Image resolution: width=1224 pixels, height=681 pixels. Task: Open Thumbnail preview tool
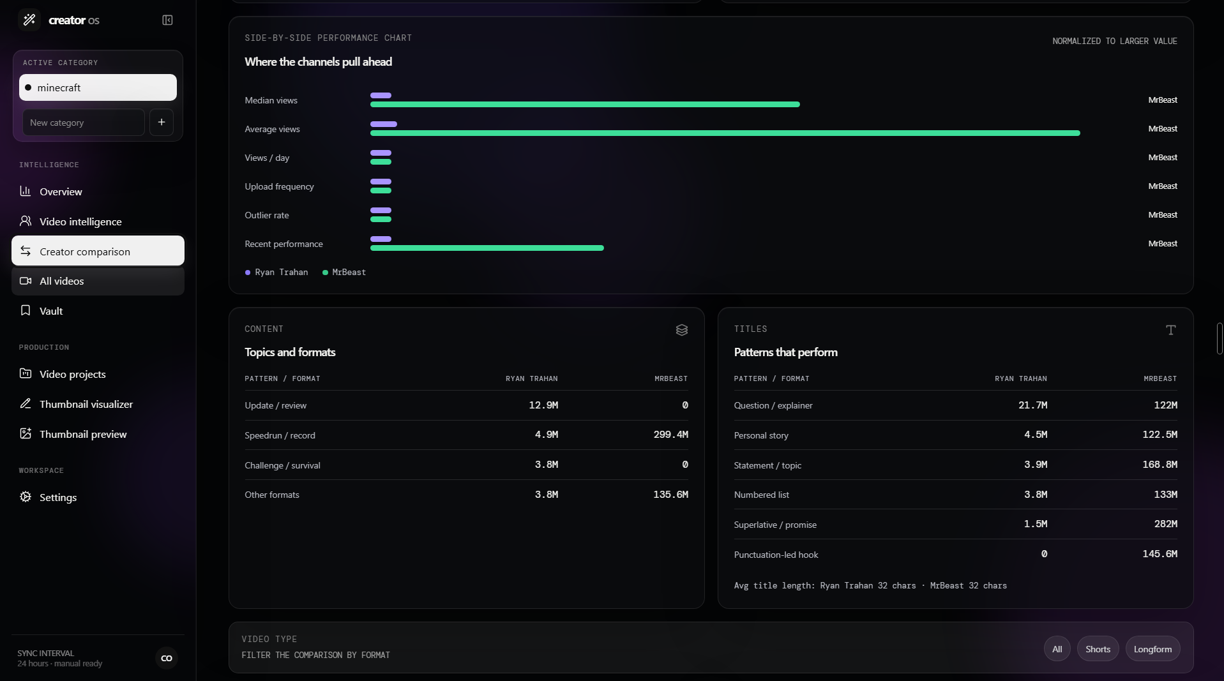click(98, 434)
